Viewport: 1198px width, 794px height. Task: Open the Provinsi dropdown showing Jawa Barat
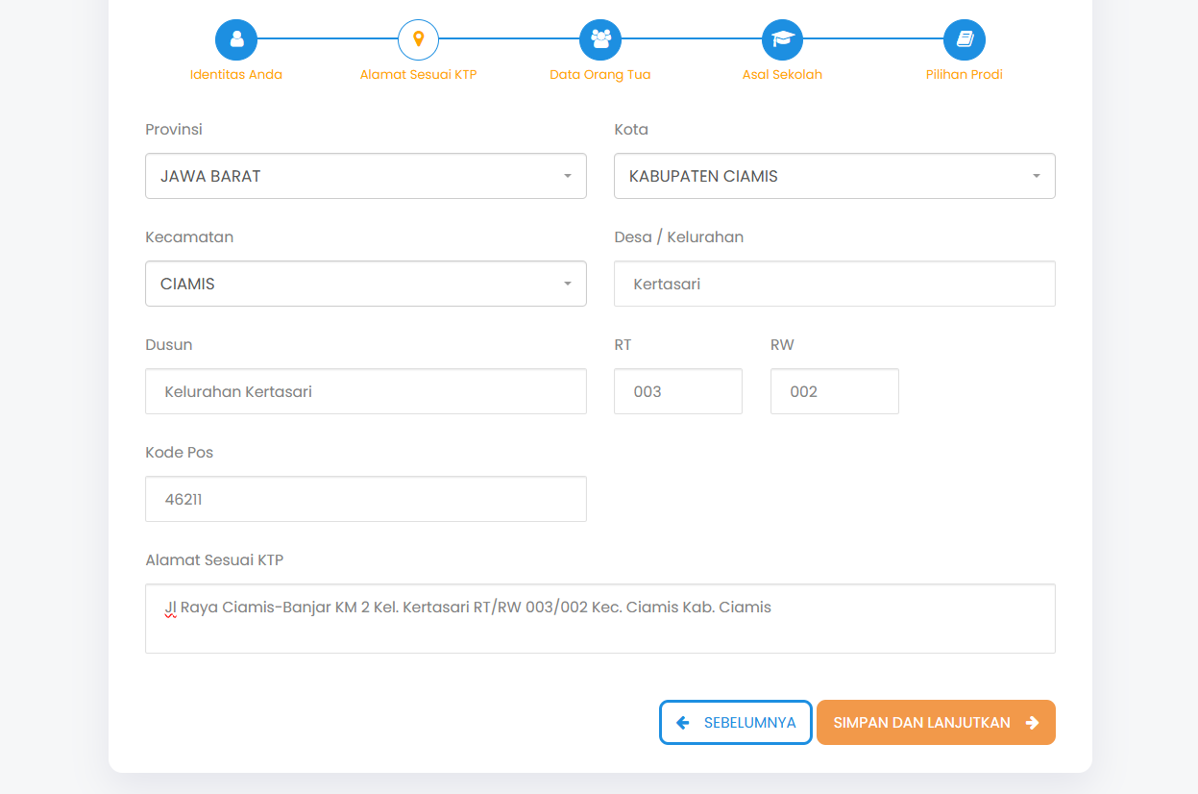pyautogui.click(x=365, y=176)
